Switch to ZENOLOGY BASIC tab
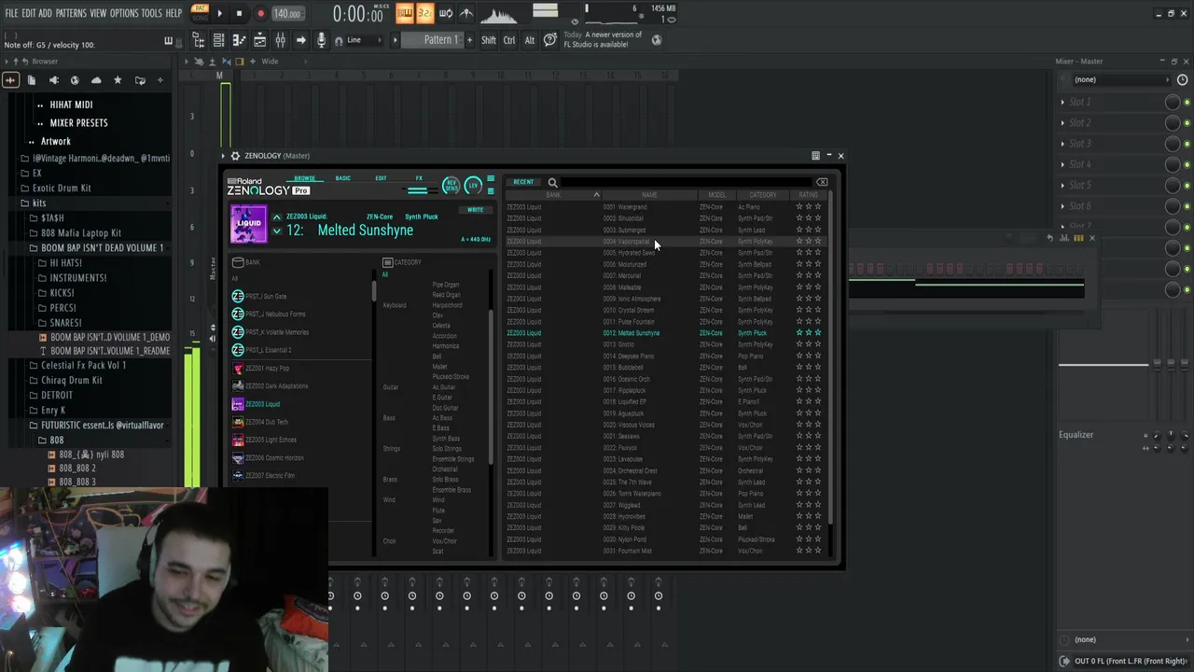This screenshot has height=672, width=1194. tap(343, 178)
